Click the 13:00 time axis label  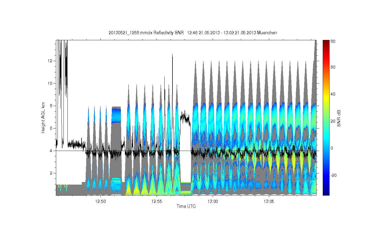[213, 201]
